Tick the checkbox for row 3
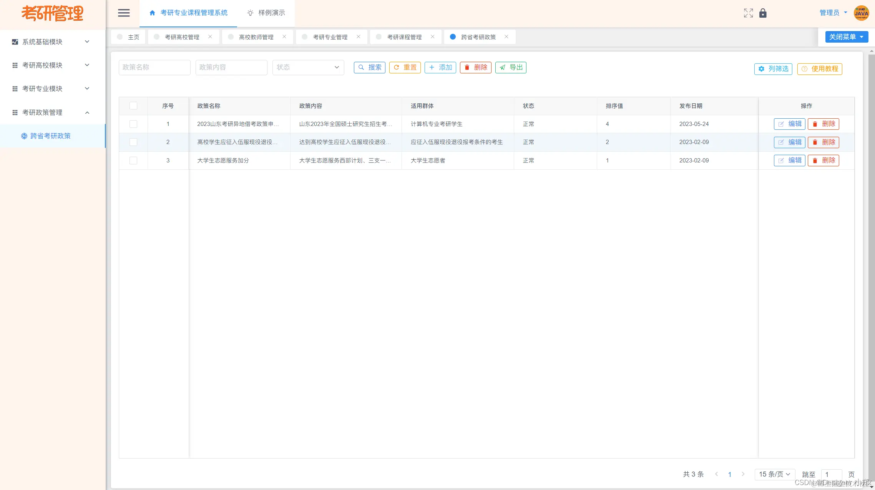This screenshot has height=490, width=875. (x=133, y=161)
